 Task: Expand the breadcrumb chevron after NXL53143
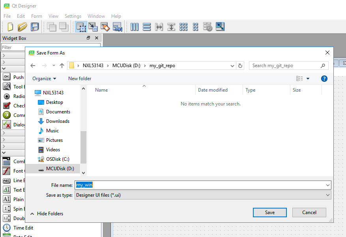click(108, 66)
